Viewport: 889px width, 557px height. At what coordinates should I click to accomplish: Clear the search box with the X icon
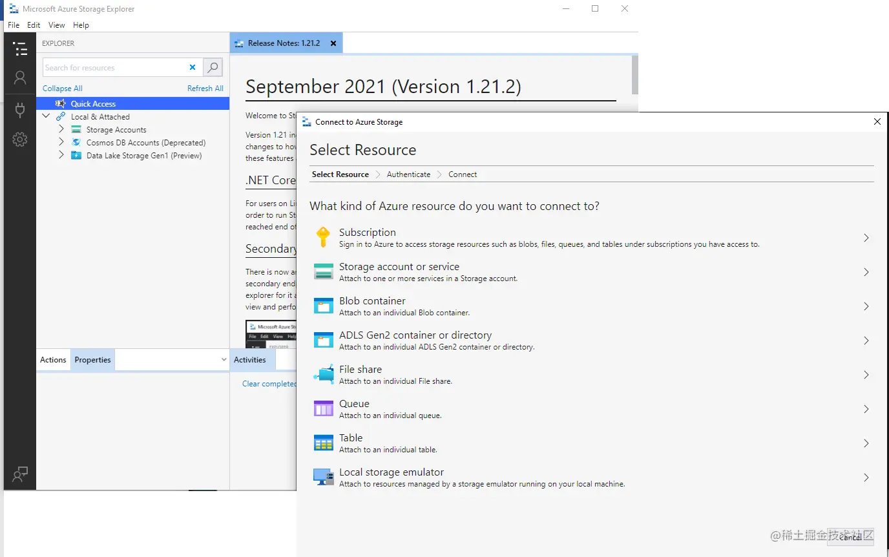coord(193,67)
